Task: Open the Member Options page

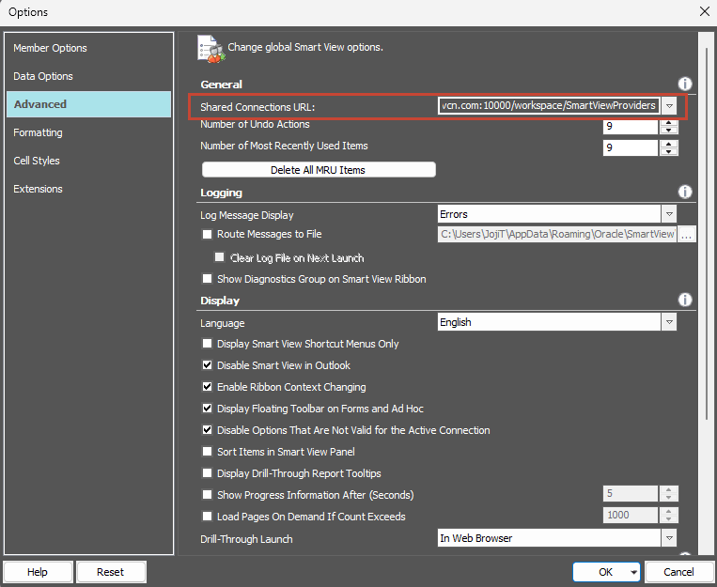Action: pos(88,48)
